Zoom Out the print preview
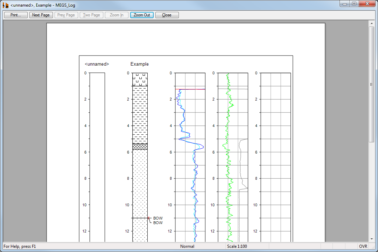The width and height of the screenshot is (378, 252). [142, 15]
